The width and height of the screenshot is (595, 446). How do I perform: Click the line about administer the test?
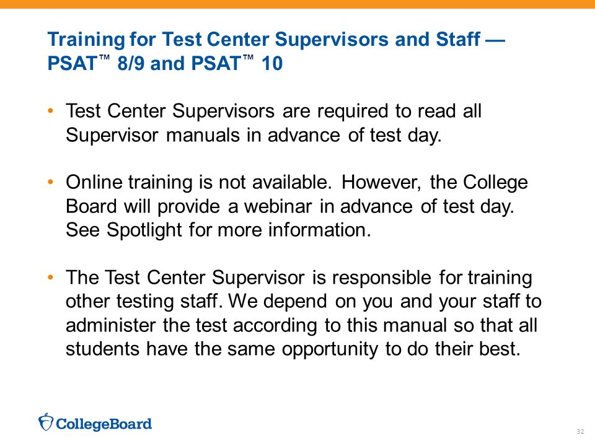(x=302, y=325)
